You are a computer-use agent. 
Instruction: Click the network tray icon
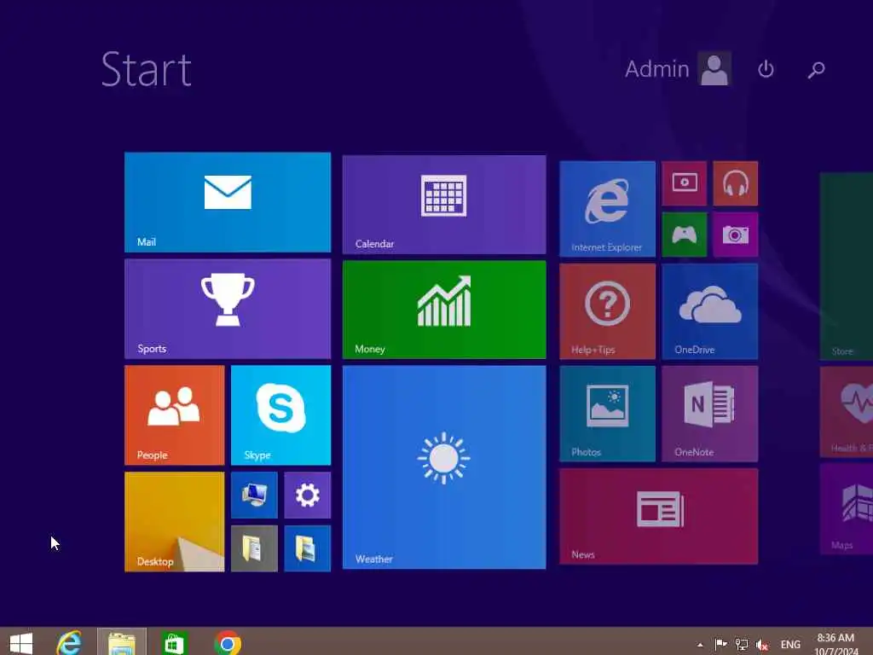(741, 645)
